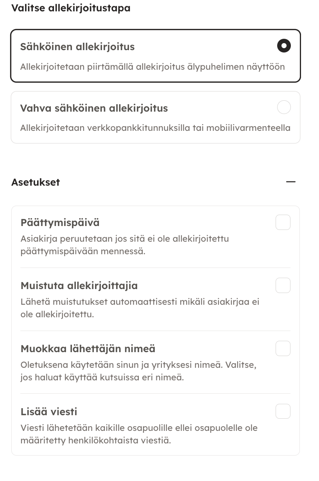Viewport: 319px width, 481px height.
Task: Enable the Päättymispäivä checkbox
Action: click(283, 222)
